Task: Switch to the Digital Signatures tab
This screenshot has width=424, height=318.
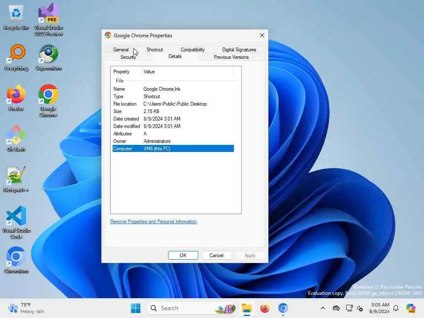Action: (239, 50)
